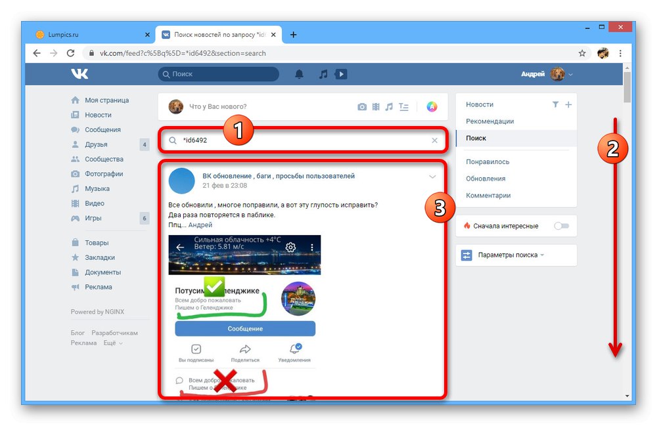Image resolution: width=657 pixels, height=426 pixels.
Task: Open 'Обновления' section
Action: 486,179
